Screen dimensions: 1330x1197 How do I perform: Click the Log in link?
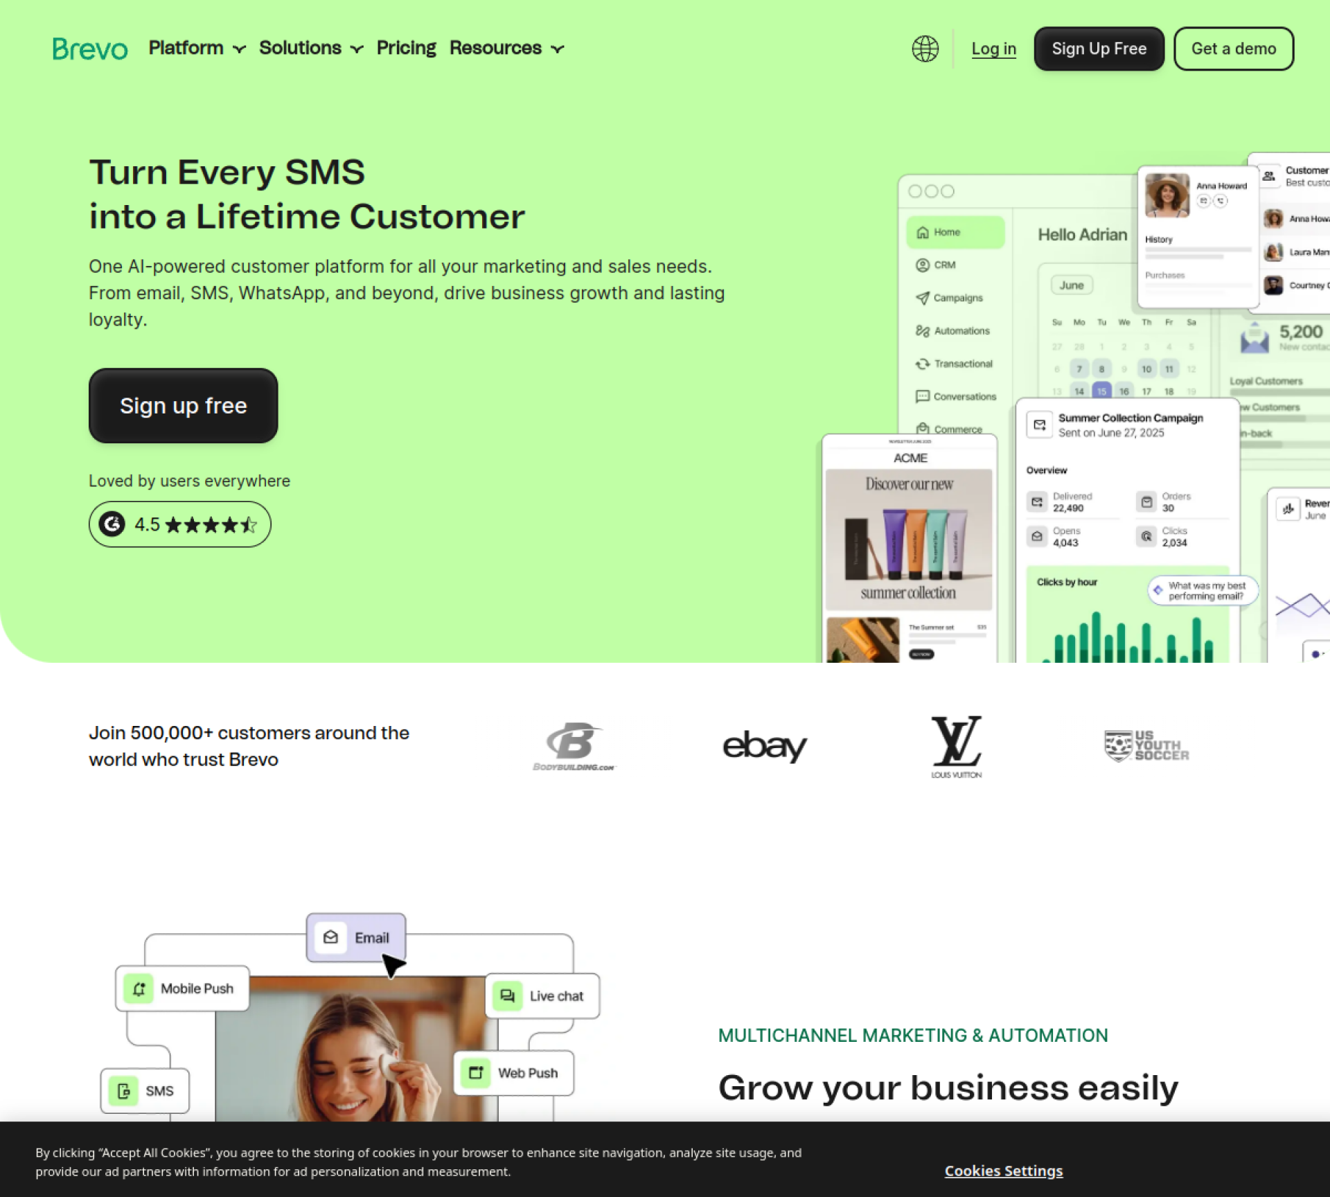[x=993, y=48]
